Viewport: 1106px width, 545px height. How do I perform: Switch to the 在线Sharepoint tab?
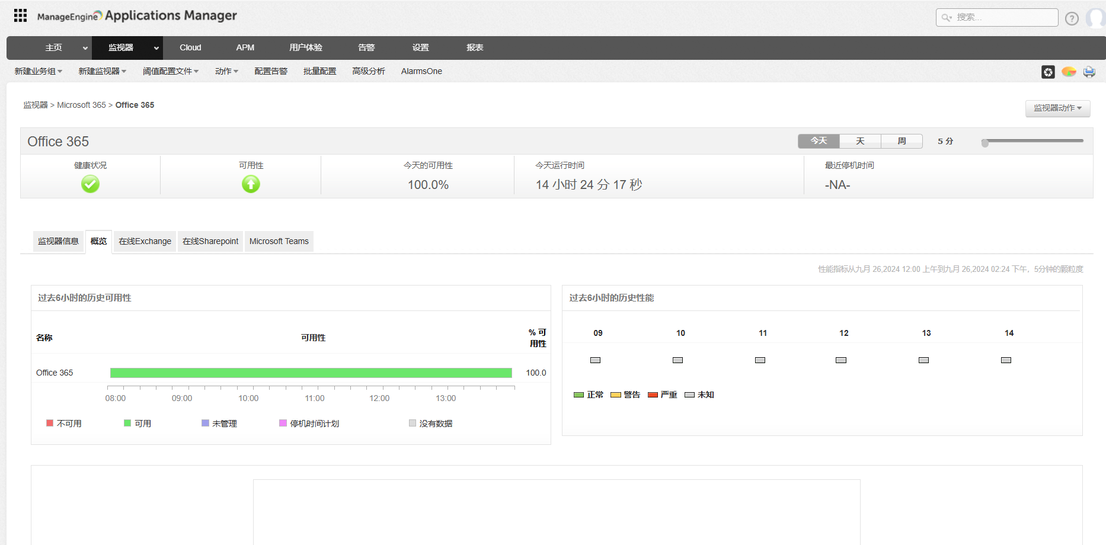click(x=210, y=241)
